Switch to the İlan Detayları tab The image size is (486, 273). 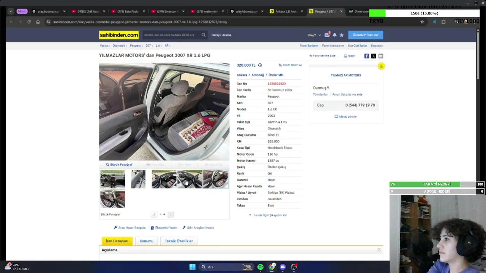point(117,241)
